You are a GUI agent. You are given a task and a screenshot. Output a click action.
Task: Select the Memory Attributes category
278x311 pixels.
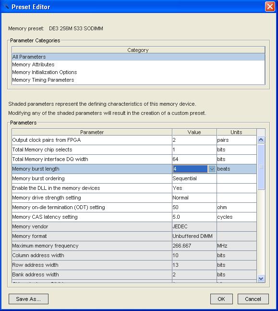[x=138, y=65]
